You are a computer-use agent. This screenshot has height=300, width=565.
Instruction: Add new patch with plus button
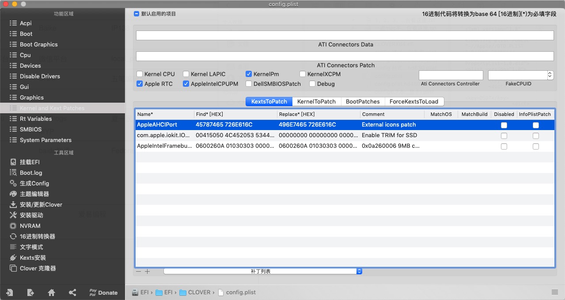148,271
